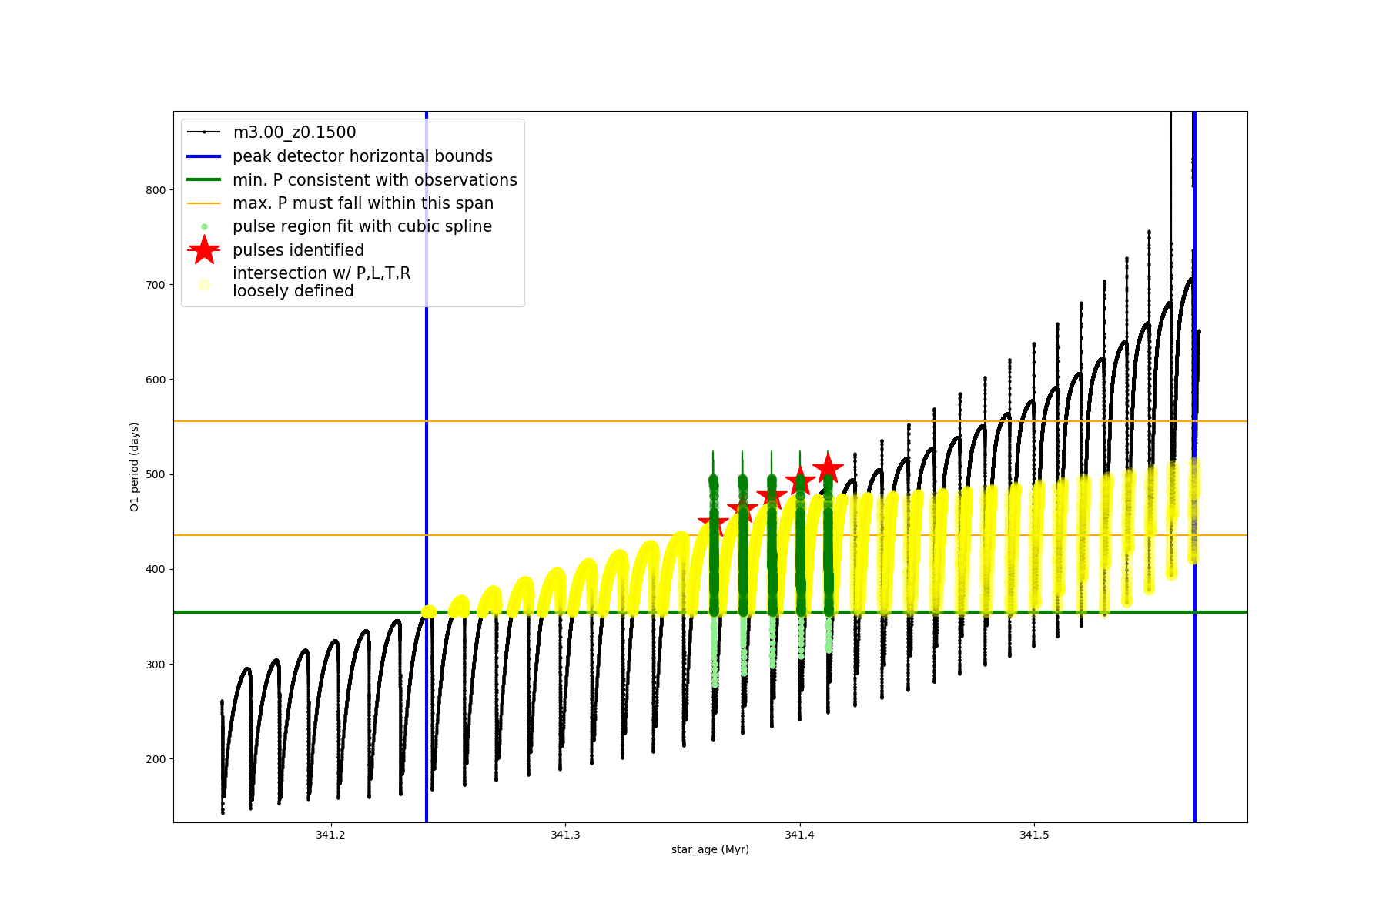
Task: Select the topmost red star pulse marker
Action: coord(828,468)
